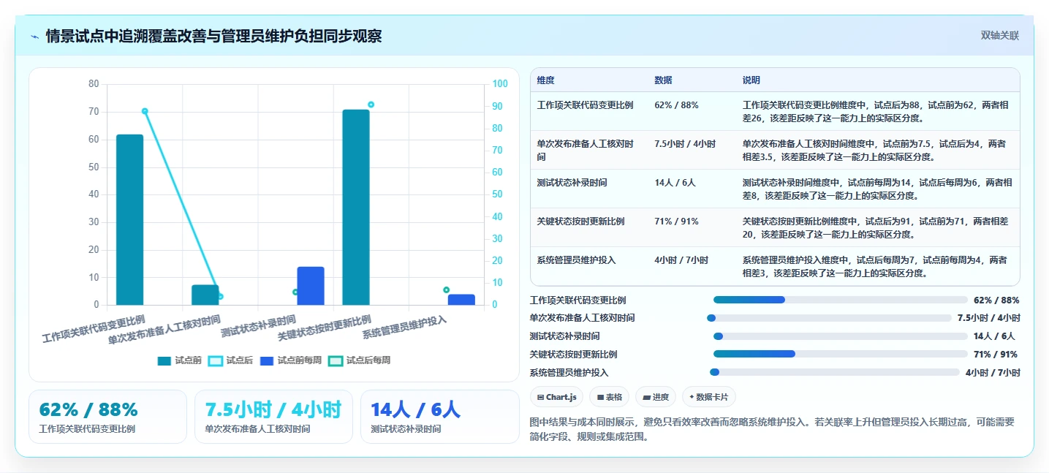Click right axis value 100
1049x473 pixels.
click(x=499, y=84)
